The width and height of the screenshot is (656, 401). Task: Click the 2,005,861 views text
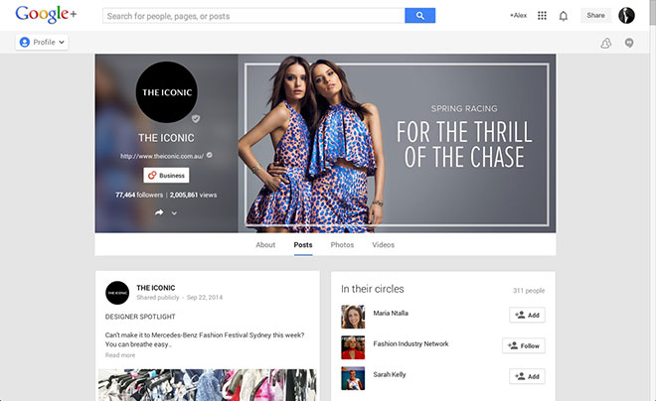point(193,195)
